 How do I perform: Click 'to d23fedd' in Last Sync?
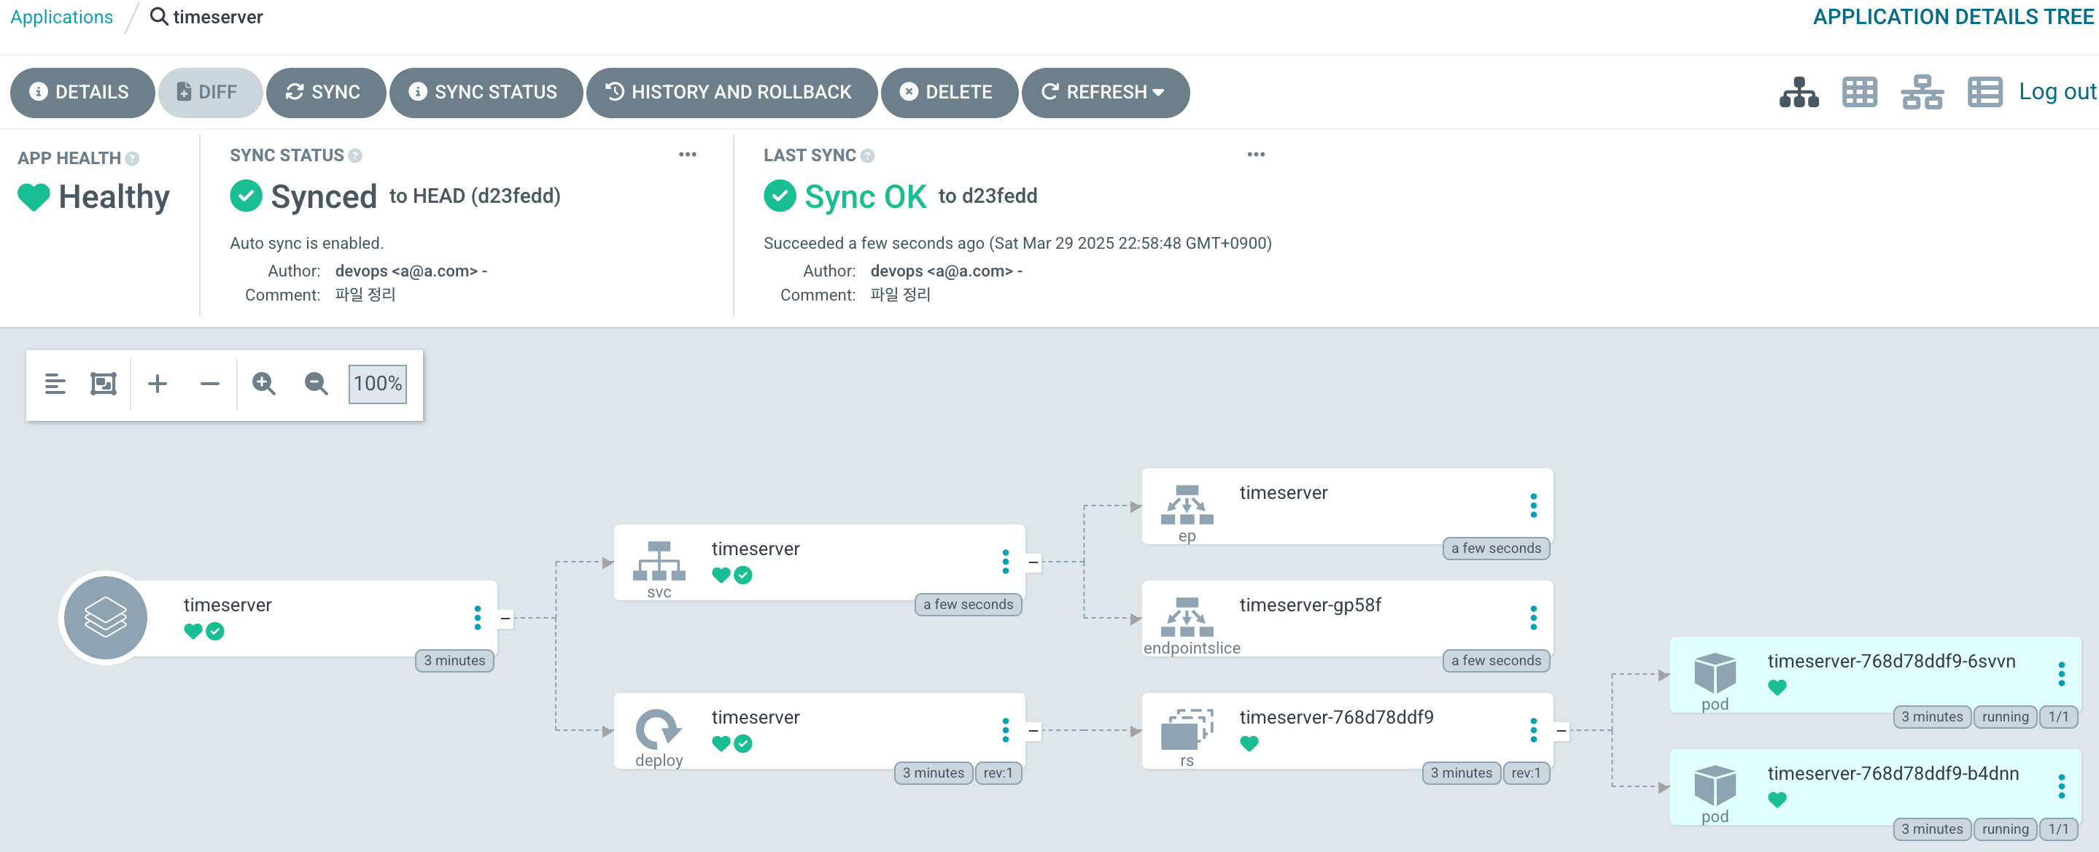click(988, 195)
